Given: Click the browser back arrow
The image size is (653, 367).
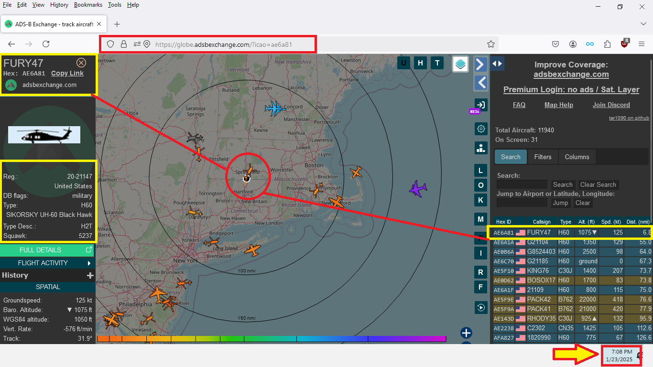Looking at the screenshot, I should tap(11, 44).
